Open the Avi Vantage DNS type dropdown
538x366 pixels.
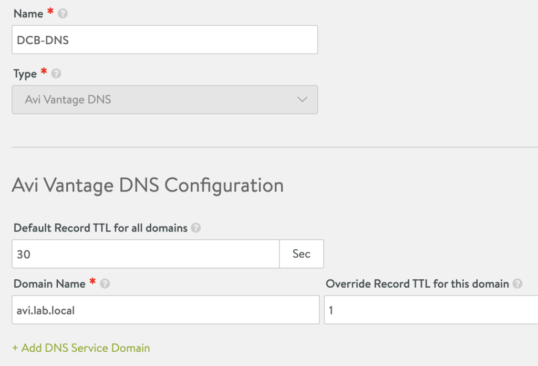coord(164,99)
